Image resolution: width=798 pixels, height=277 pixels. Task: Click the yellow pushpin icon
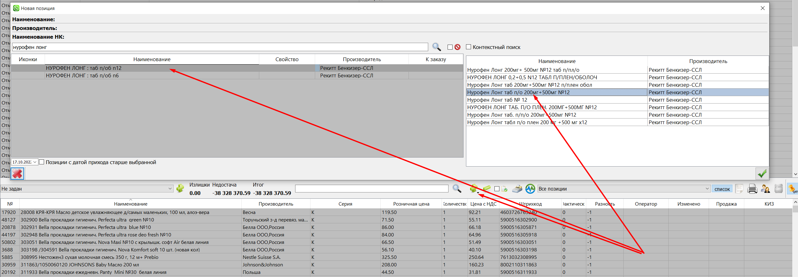click(792, 188)
